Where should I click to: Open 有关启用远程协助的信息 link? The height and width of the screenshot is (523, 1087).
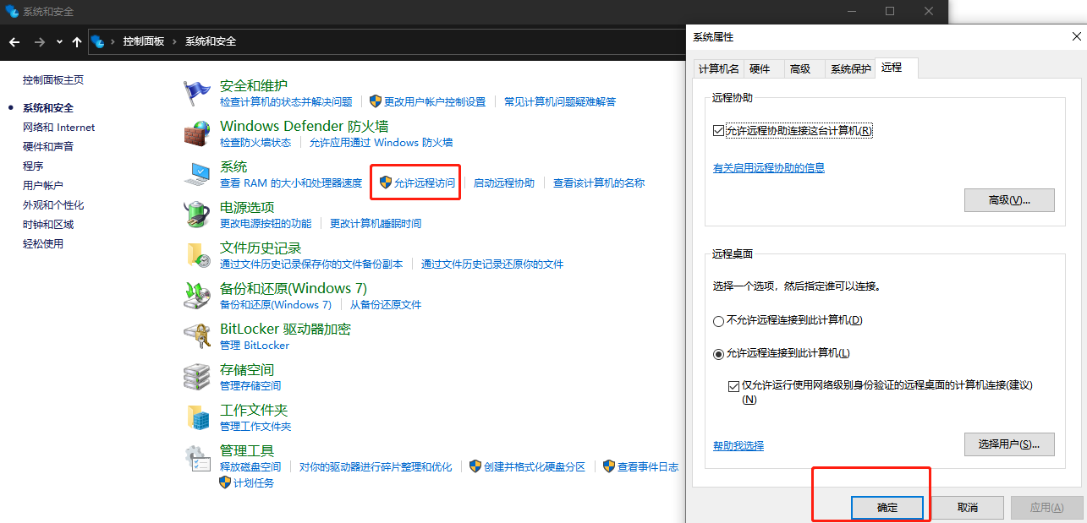[x=769, y=168]
